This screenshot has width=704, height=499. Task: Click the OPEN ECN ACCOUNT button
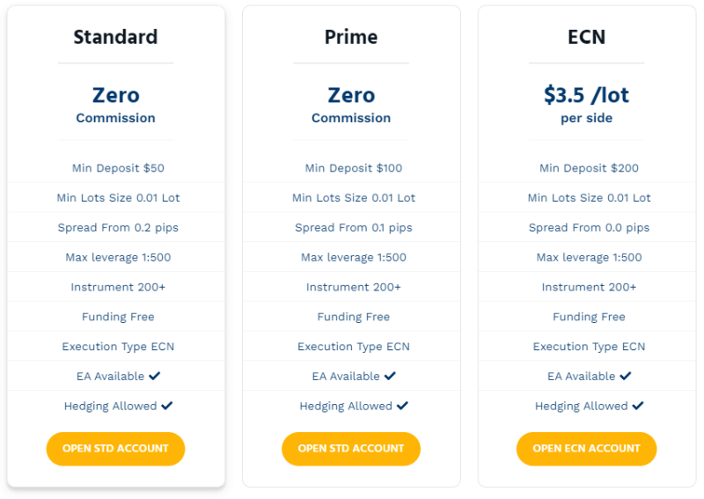[586, 449]
